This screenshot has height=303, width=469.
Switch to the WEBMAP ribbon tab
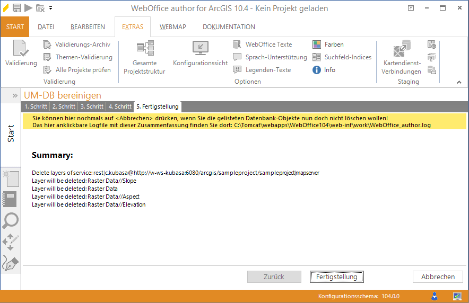(172, 27)
